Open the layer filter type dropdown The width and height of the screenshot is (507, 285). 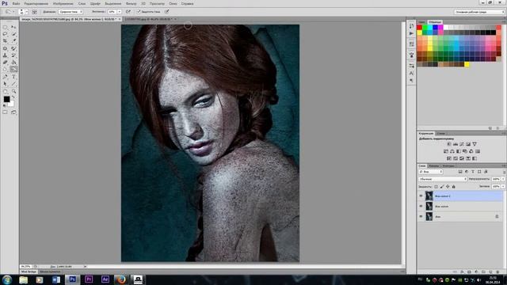tap(431, 172)
